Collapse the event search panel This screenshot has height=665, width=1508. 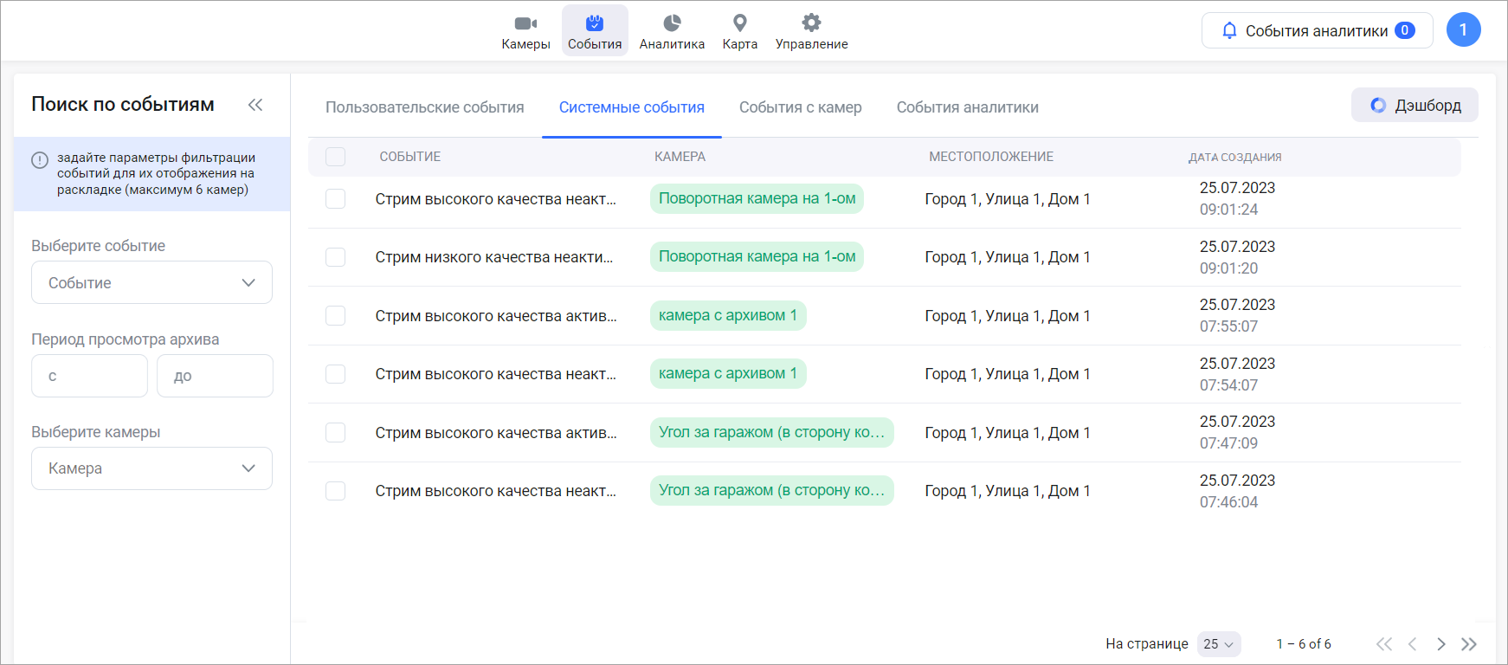tap(255, 105)
